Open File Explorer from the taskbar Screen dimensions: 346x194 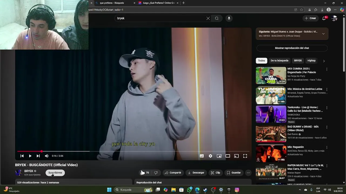tap(174, 190)
